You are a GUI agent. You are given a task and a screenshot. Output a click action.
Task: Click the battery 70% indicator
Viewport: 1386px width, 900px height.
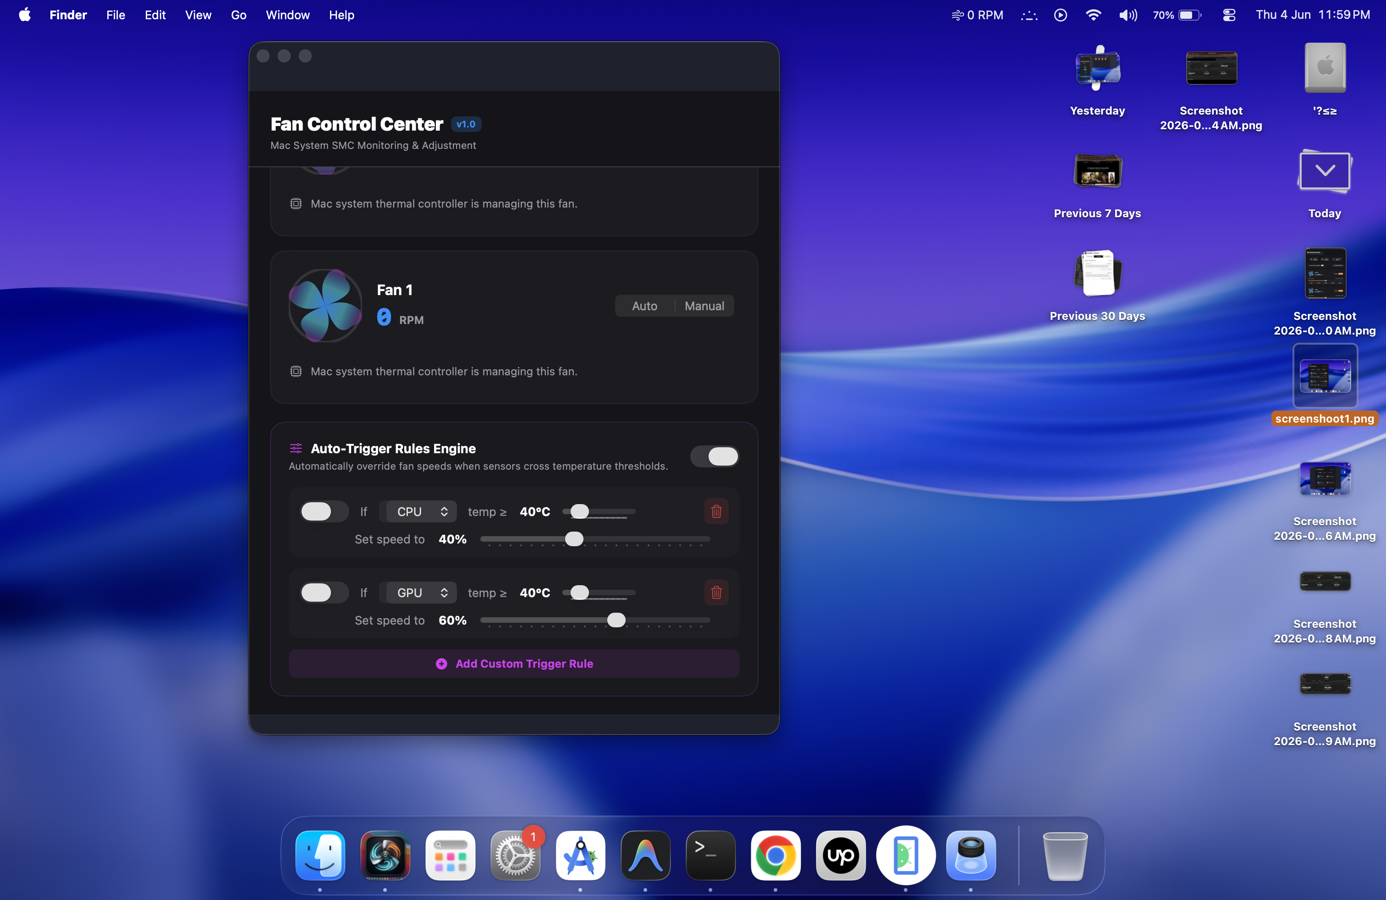coord(1177,15)
